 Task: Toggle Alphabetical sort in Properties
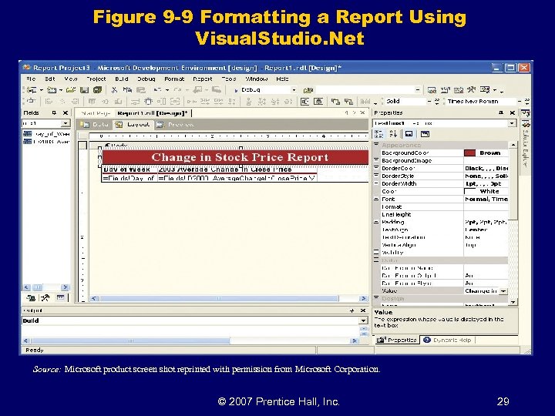pyautogui.click(x=393, y=134)
